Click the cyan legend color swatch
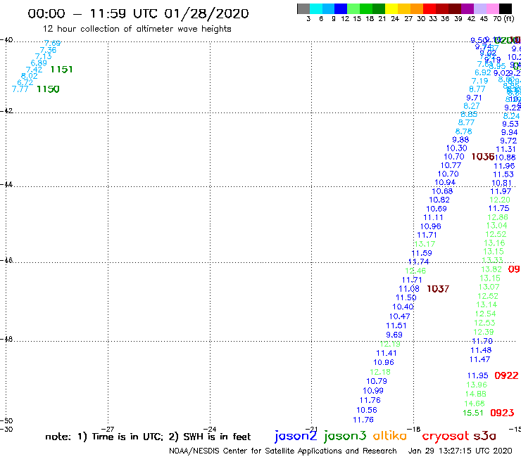521x457 pixels. pyautogui.click(x=316, y=8)
